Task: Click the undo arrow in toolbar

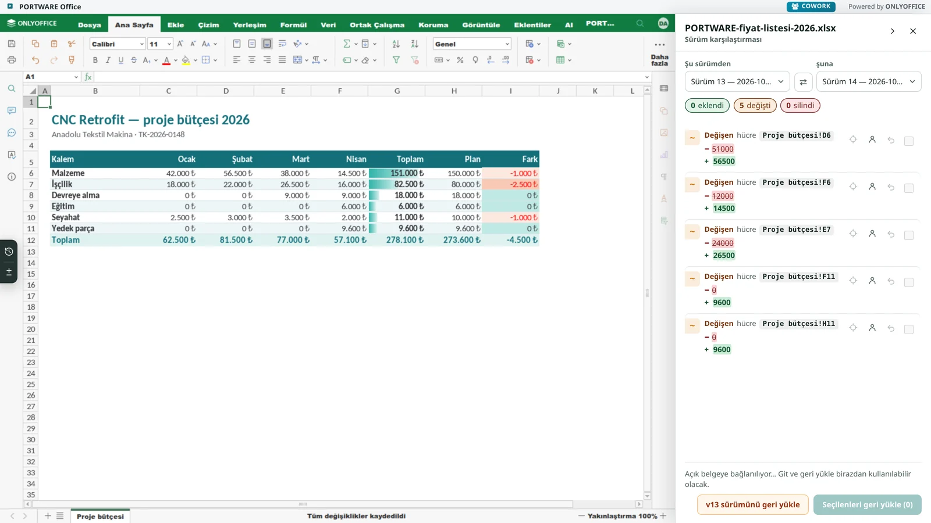Action: (35, 60)
